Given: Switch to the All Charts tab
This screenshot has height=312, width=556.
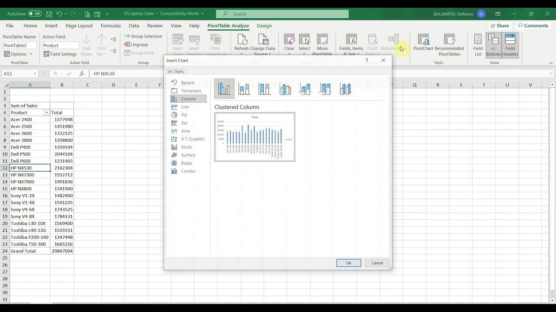Looking at the screenshot, I should pos(176,71).
